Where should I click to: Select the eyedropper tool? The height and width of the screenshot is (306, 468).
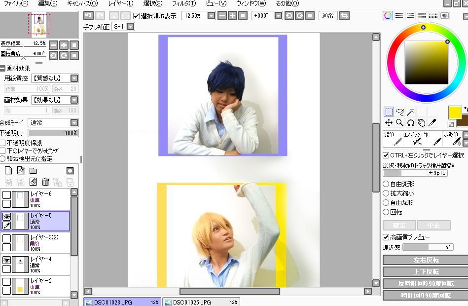(x=432, y=123)
